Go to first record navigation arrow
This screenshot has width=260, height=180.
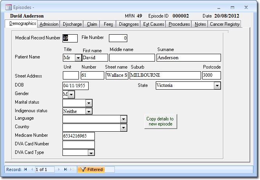tap(26, 169)
